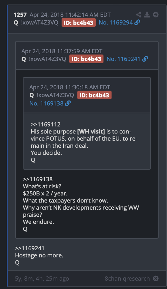Click the 8chan qresearch source label
The height and width of the screenshot is (289, 167).
127,278
